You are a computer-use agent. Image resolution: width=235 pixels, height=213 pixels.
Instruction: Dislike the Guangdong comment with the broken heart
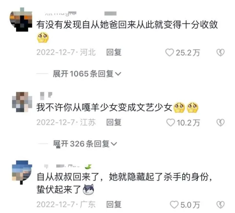[220, 205]
